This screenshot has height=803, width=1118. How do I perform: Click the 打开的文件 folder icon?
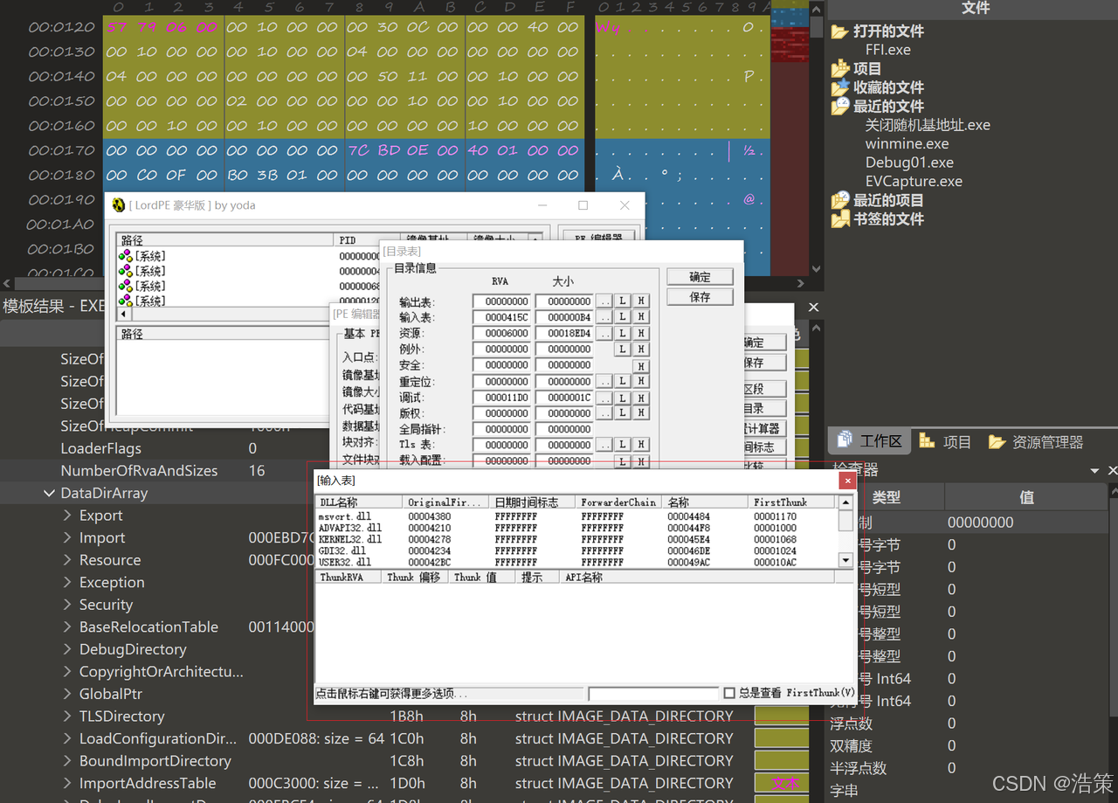(x=839, y=31)
